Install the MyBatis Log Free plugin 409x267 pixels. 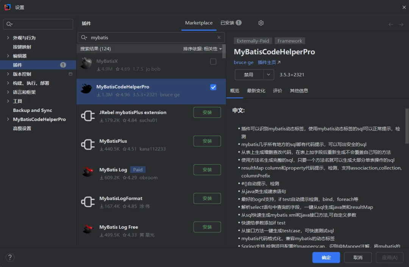207,227
